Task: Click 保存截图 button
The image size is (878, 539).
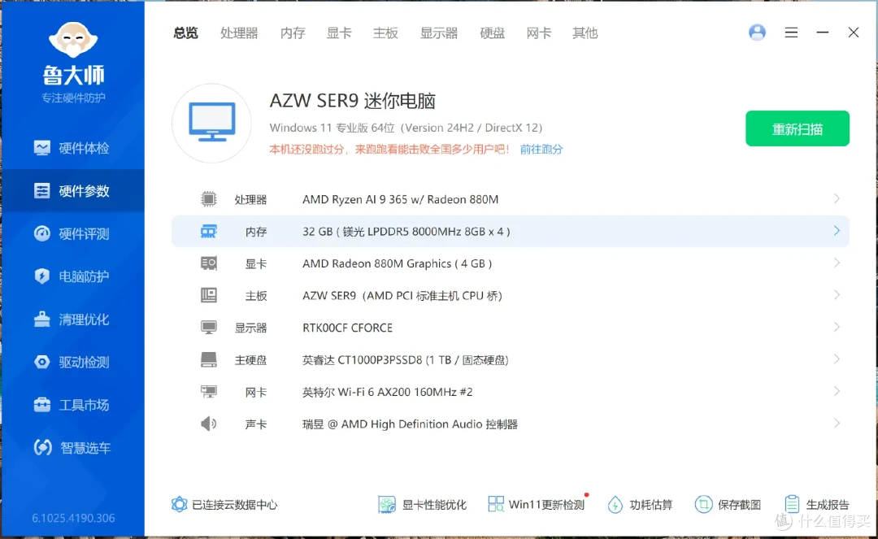Action: (728, 504)
